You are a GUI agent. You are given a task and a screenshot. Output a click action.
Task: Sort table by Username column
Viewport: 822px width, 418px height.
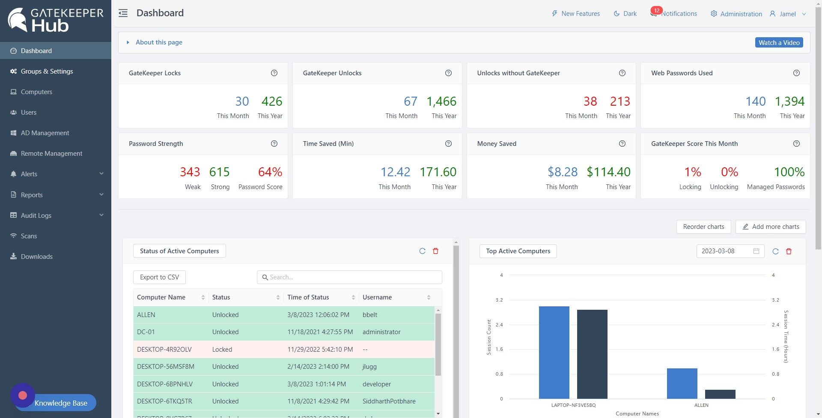pos(396,297)
